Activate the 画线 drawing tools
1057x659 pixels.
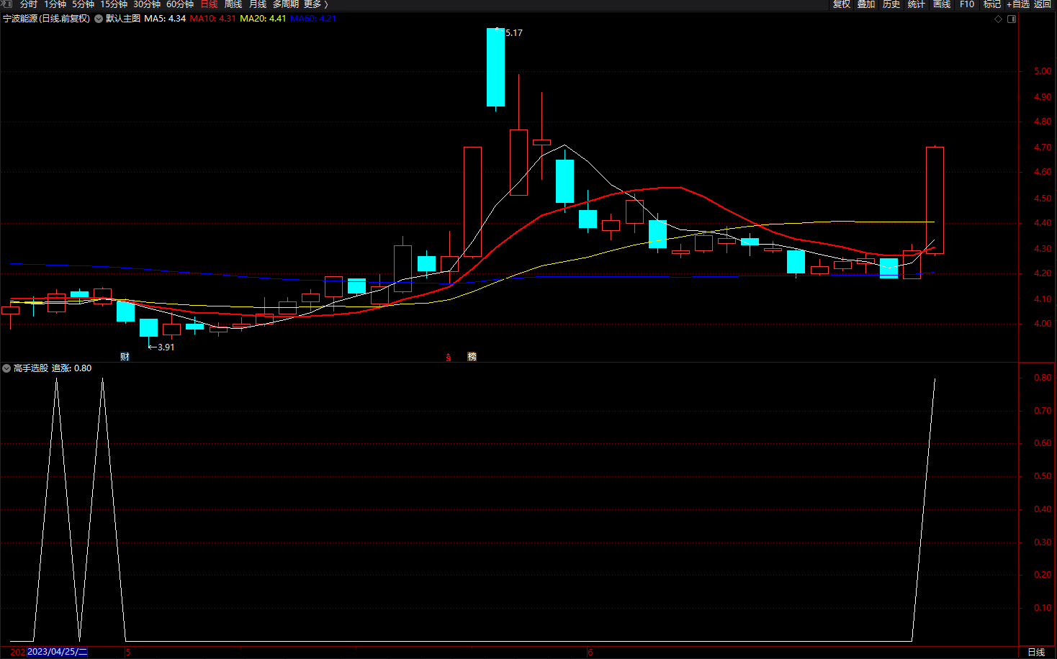(942, 4)
